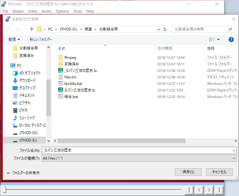The width and height of the screenshot is (239, 196).
Task: Click the help question mark icon
Action: (231, 40)
